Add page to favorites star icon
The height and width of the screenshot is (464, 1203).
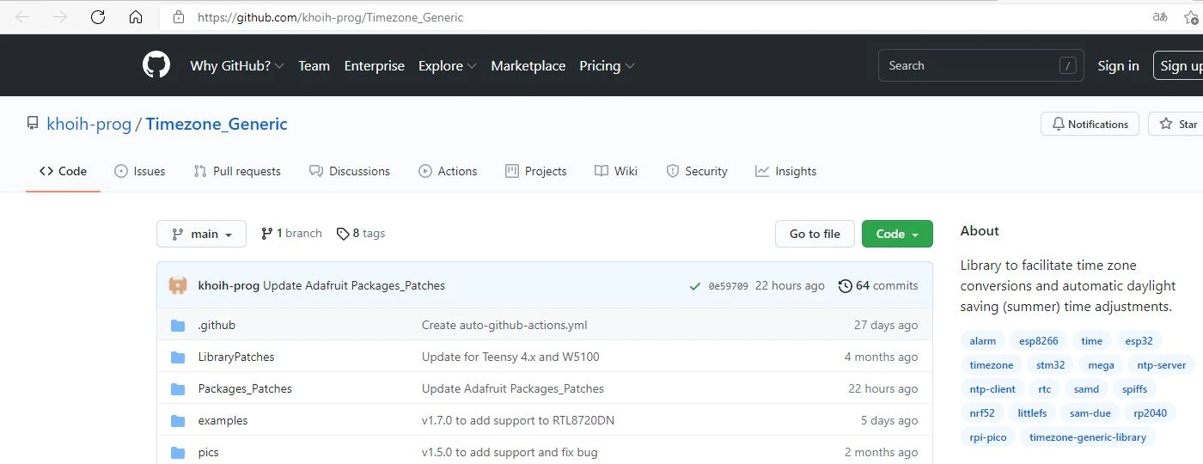[x=1192, y=17]
